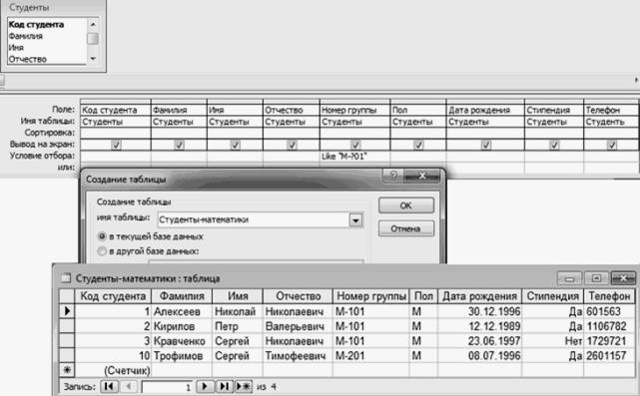
Task: Click Телефон column header in result table
Action: pos(609,296)
